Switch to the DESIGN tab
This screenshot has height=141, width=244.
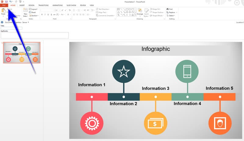pyautogui.click(x=31, y=5)
